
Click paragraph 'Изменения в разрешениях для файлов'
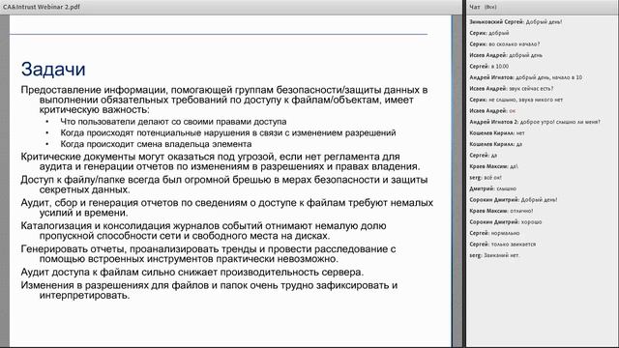(x=209, y=290)
